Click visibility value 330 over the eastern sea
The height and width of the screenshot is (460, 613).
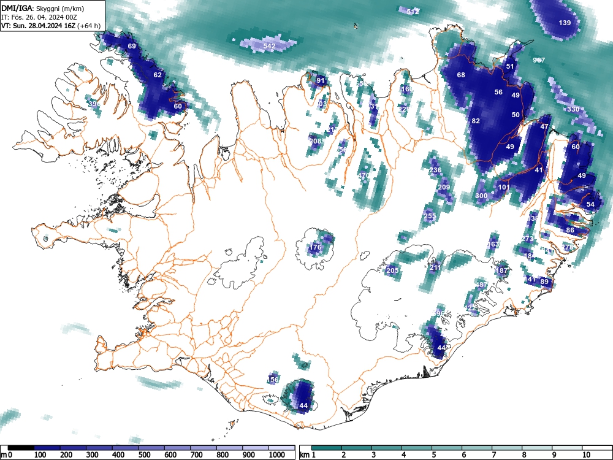(573, 109)
